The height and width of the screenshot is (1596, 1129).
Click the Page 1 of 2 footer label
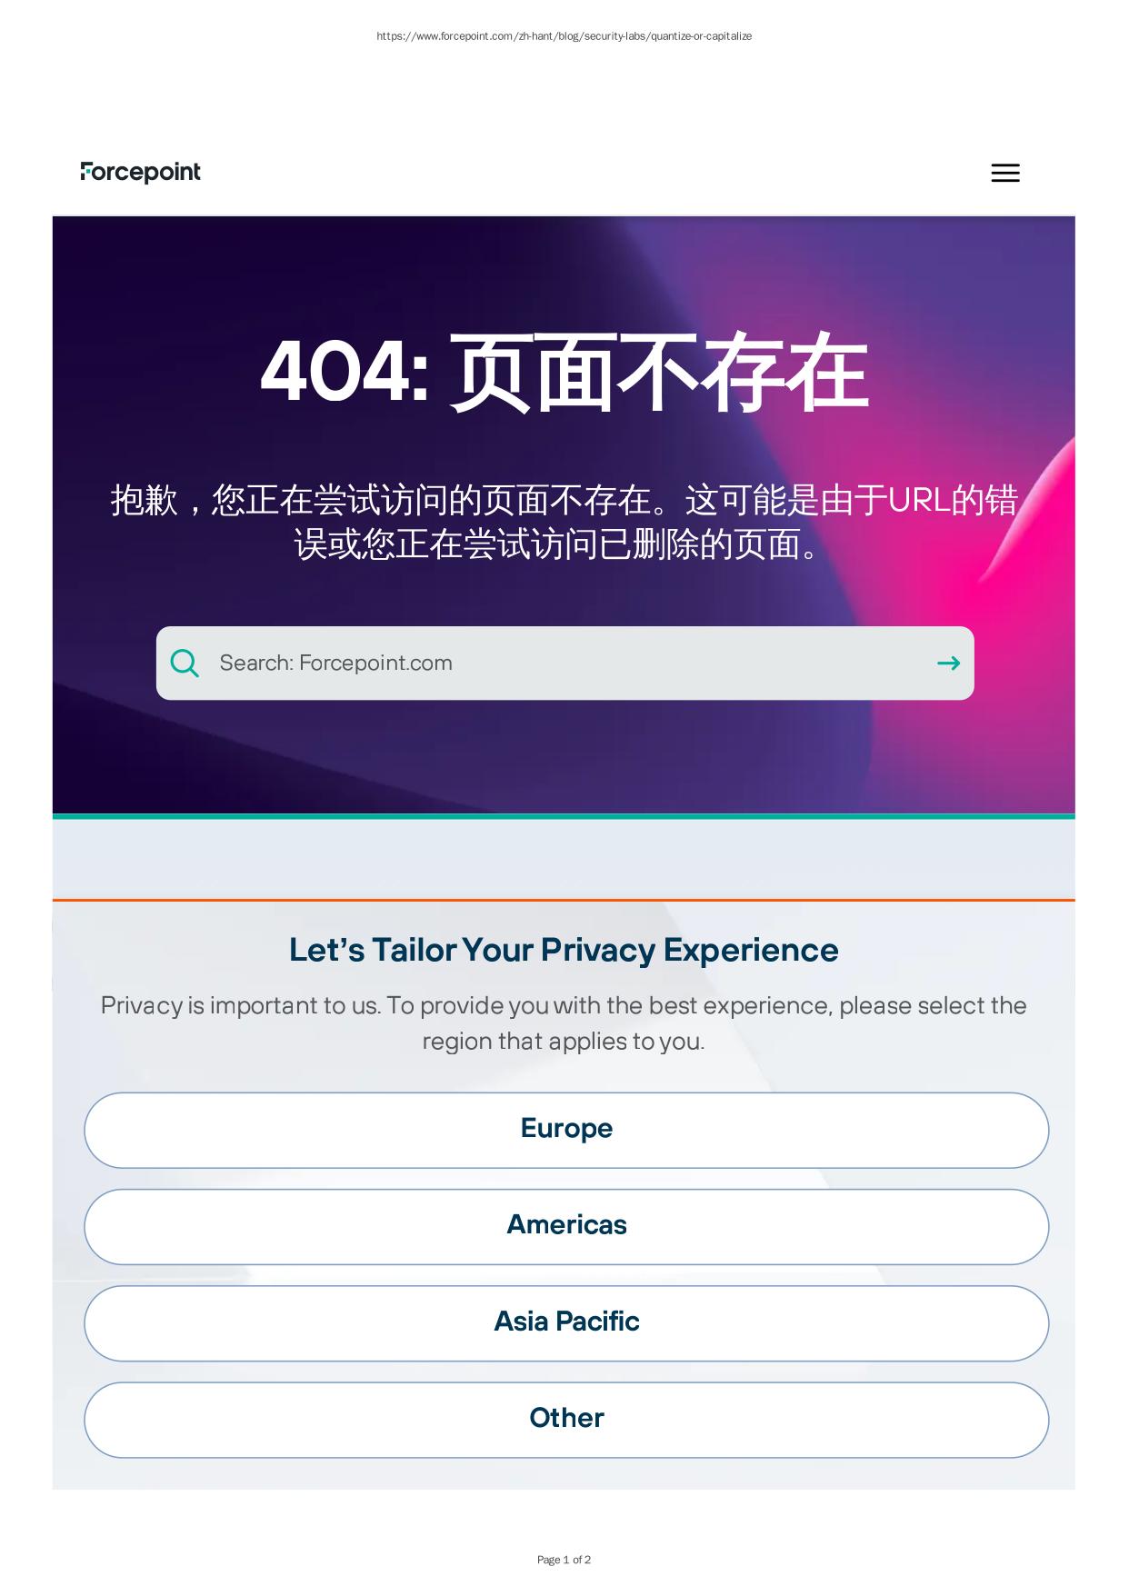564,1560
